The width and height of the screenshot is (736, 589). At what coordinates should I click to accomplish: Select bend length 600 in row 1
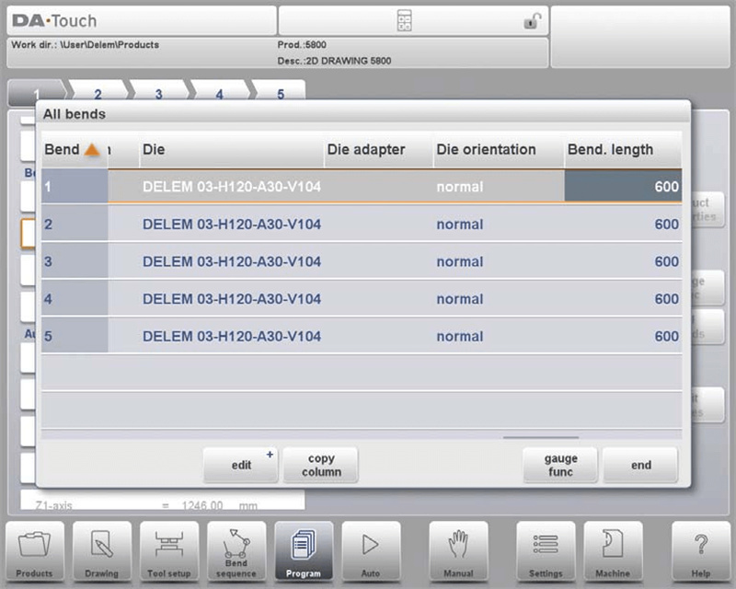pos(624,187)
